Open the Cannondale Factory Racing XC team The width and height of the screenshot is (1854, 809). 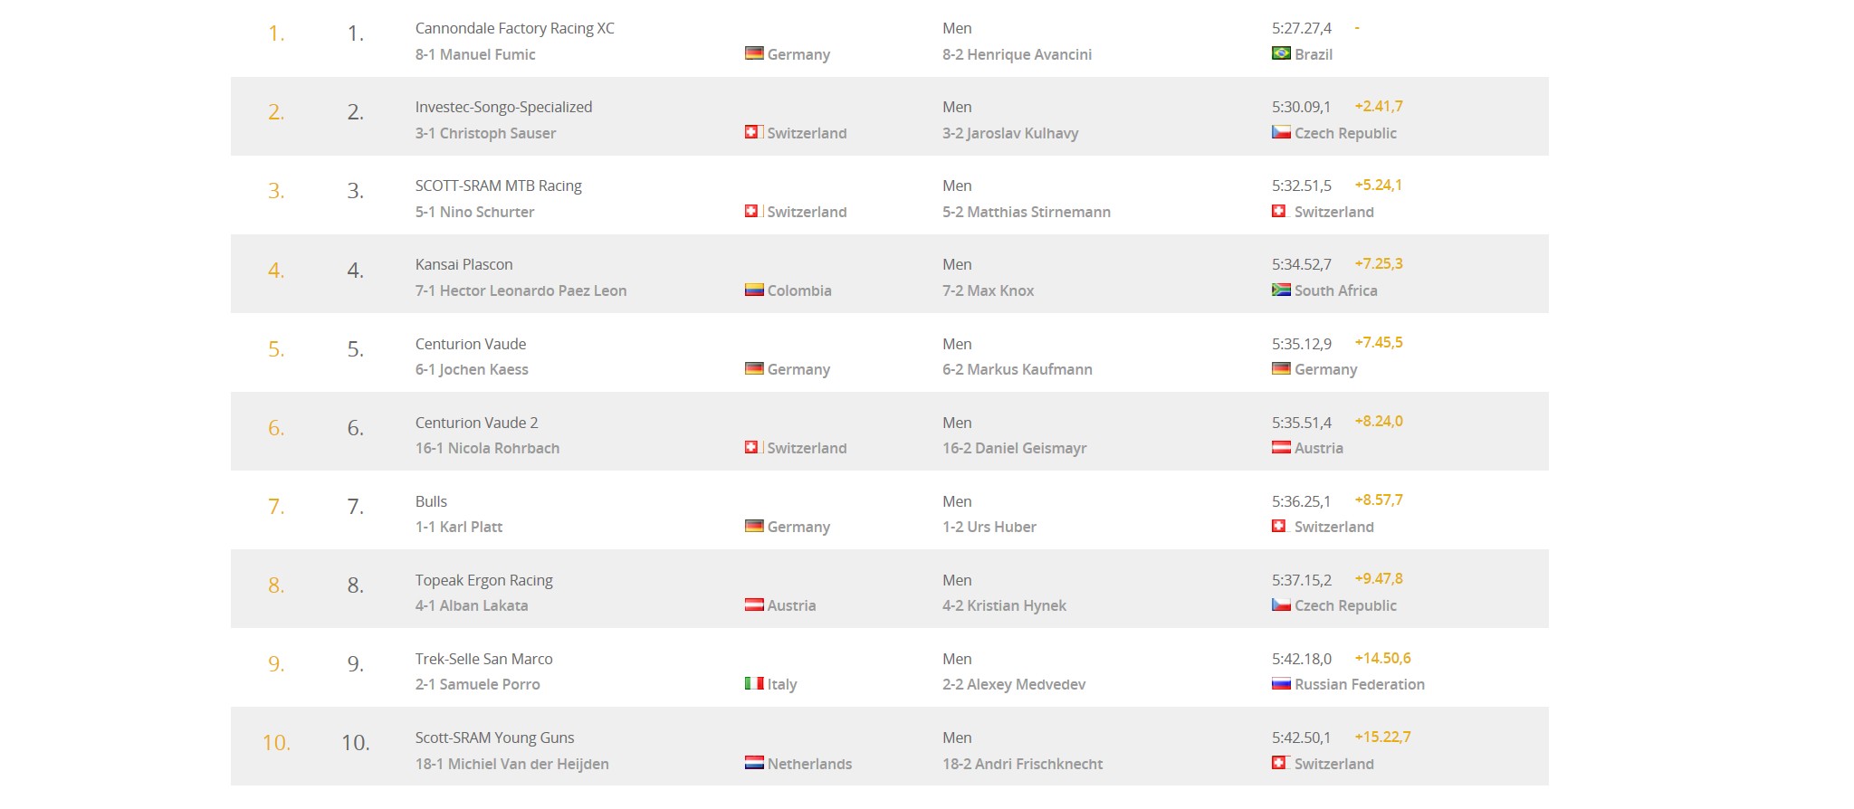pyautogui.click(x=514, y=28)
